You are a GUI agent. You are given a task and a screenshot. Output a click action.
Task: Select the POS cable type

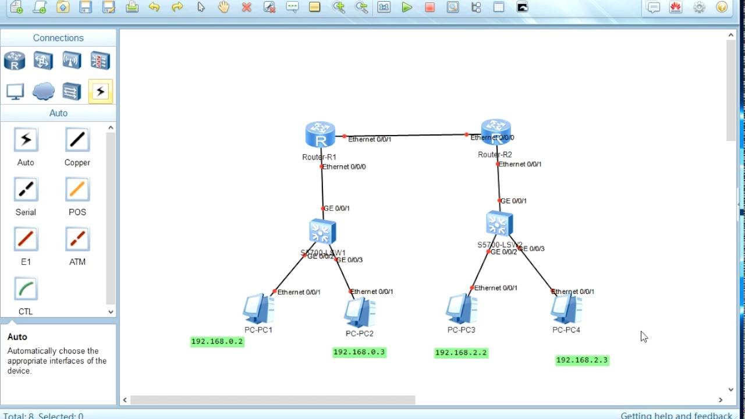tap(77, 189)
